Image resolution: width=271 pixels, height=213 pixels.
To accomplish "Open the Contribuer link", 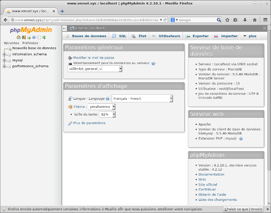I will pyautogui.click(x=207, y=190).
